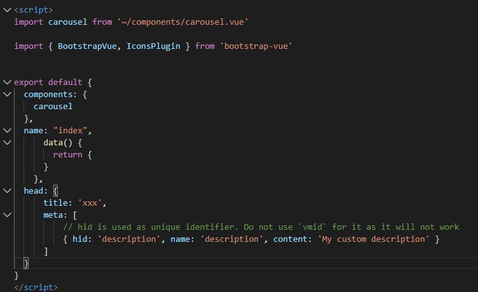Click the default keyword
The image size is (478, 292).
click(65, 83)
